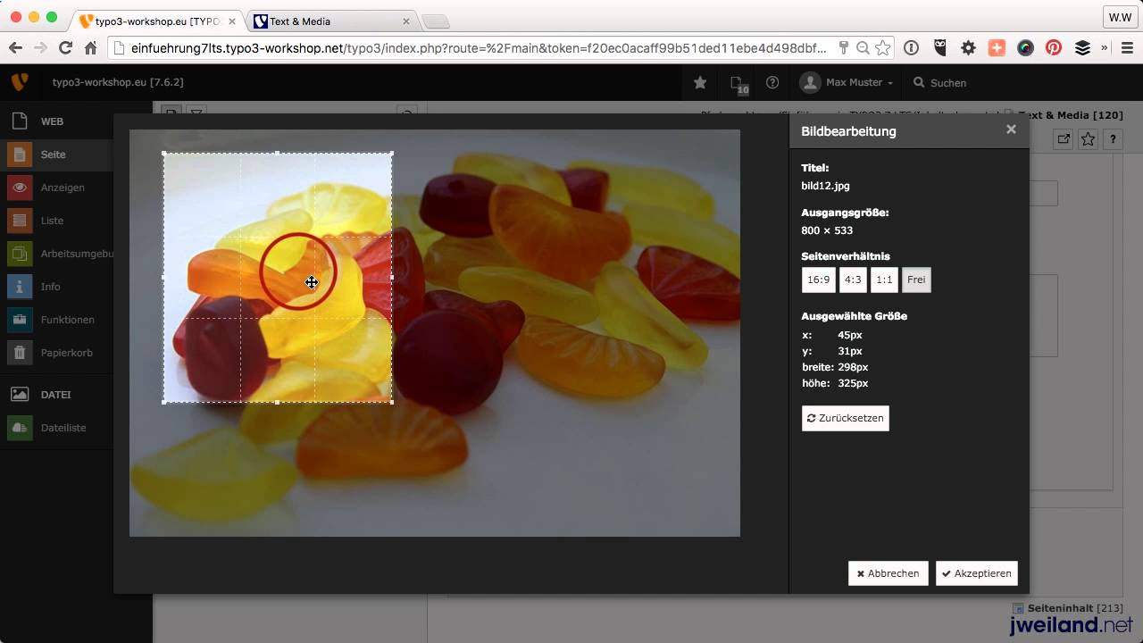Open the Max Muster user menu
The width and height of the screenshot is (1143, 643).
pyautogui.click(x=847, y=82)
